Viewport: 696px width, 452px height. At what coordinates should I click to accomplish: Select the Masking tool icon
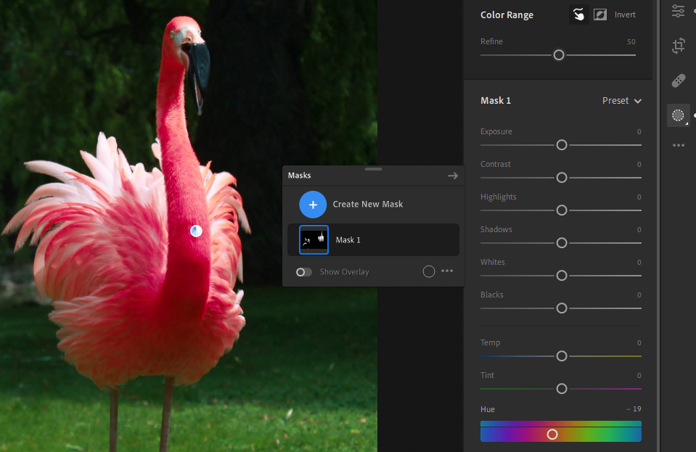click(x=679, y=115)
